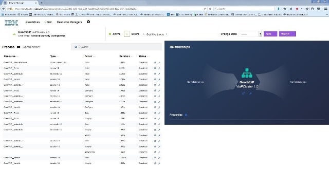
Task: Go to previous error with left chevron
Action: 144,34
